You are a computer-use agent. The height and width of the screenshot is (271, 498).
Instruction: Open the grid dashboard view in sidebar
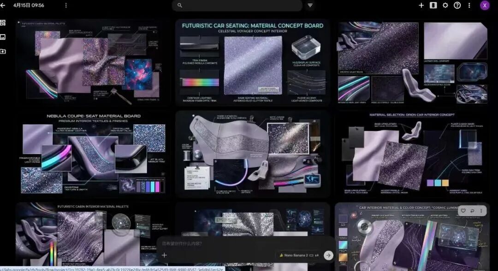pyautogui.click(x=3, y=23)
